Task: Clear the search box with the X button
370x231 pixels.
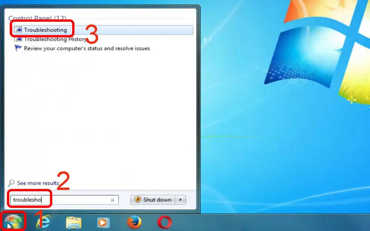Action: click(x=112, y=200)
